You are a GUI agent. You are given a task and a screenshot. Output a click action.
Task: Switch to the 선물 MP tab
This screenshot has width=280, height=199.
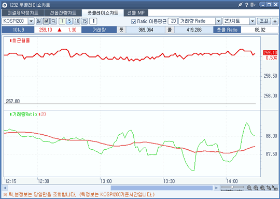[136, 13]
